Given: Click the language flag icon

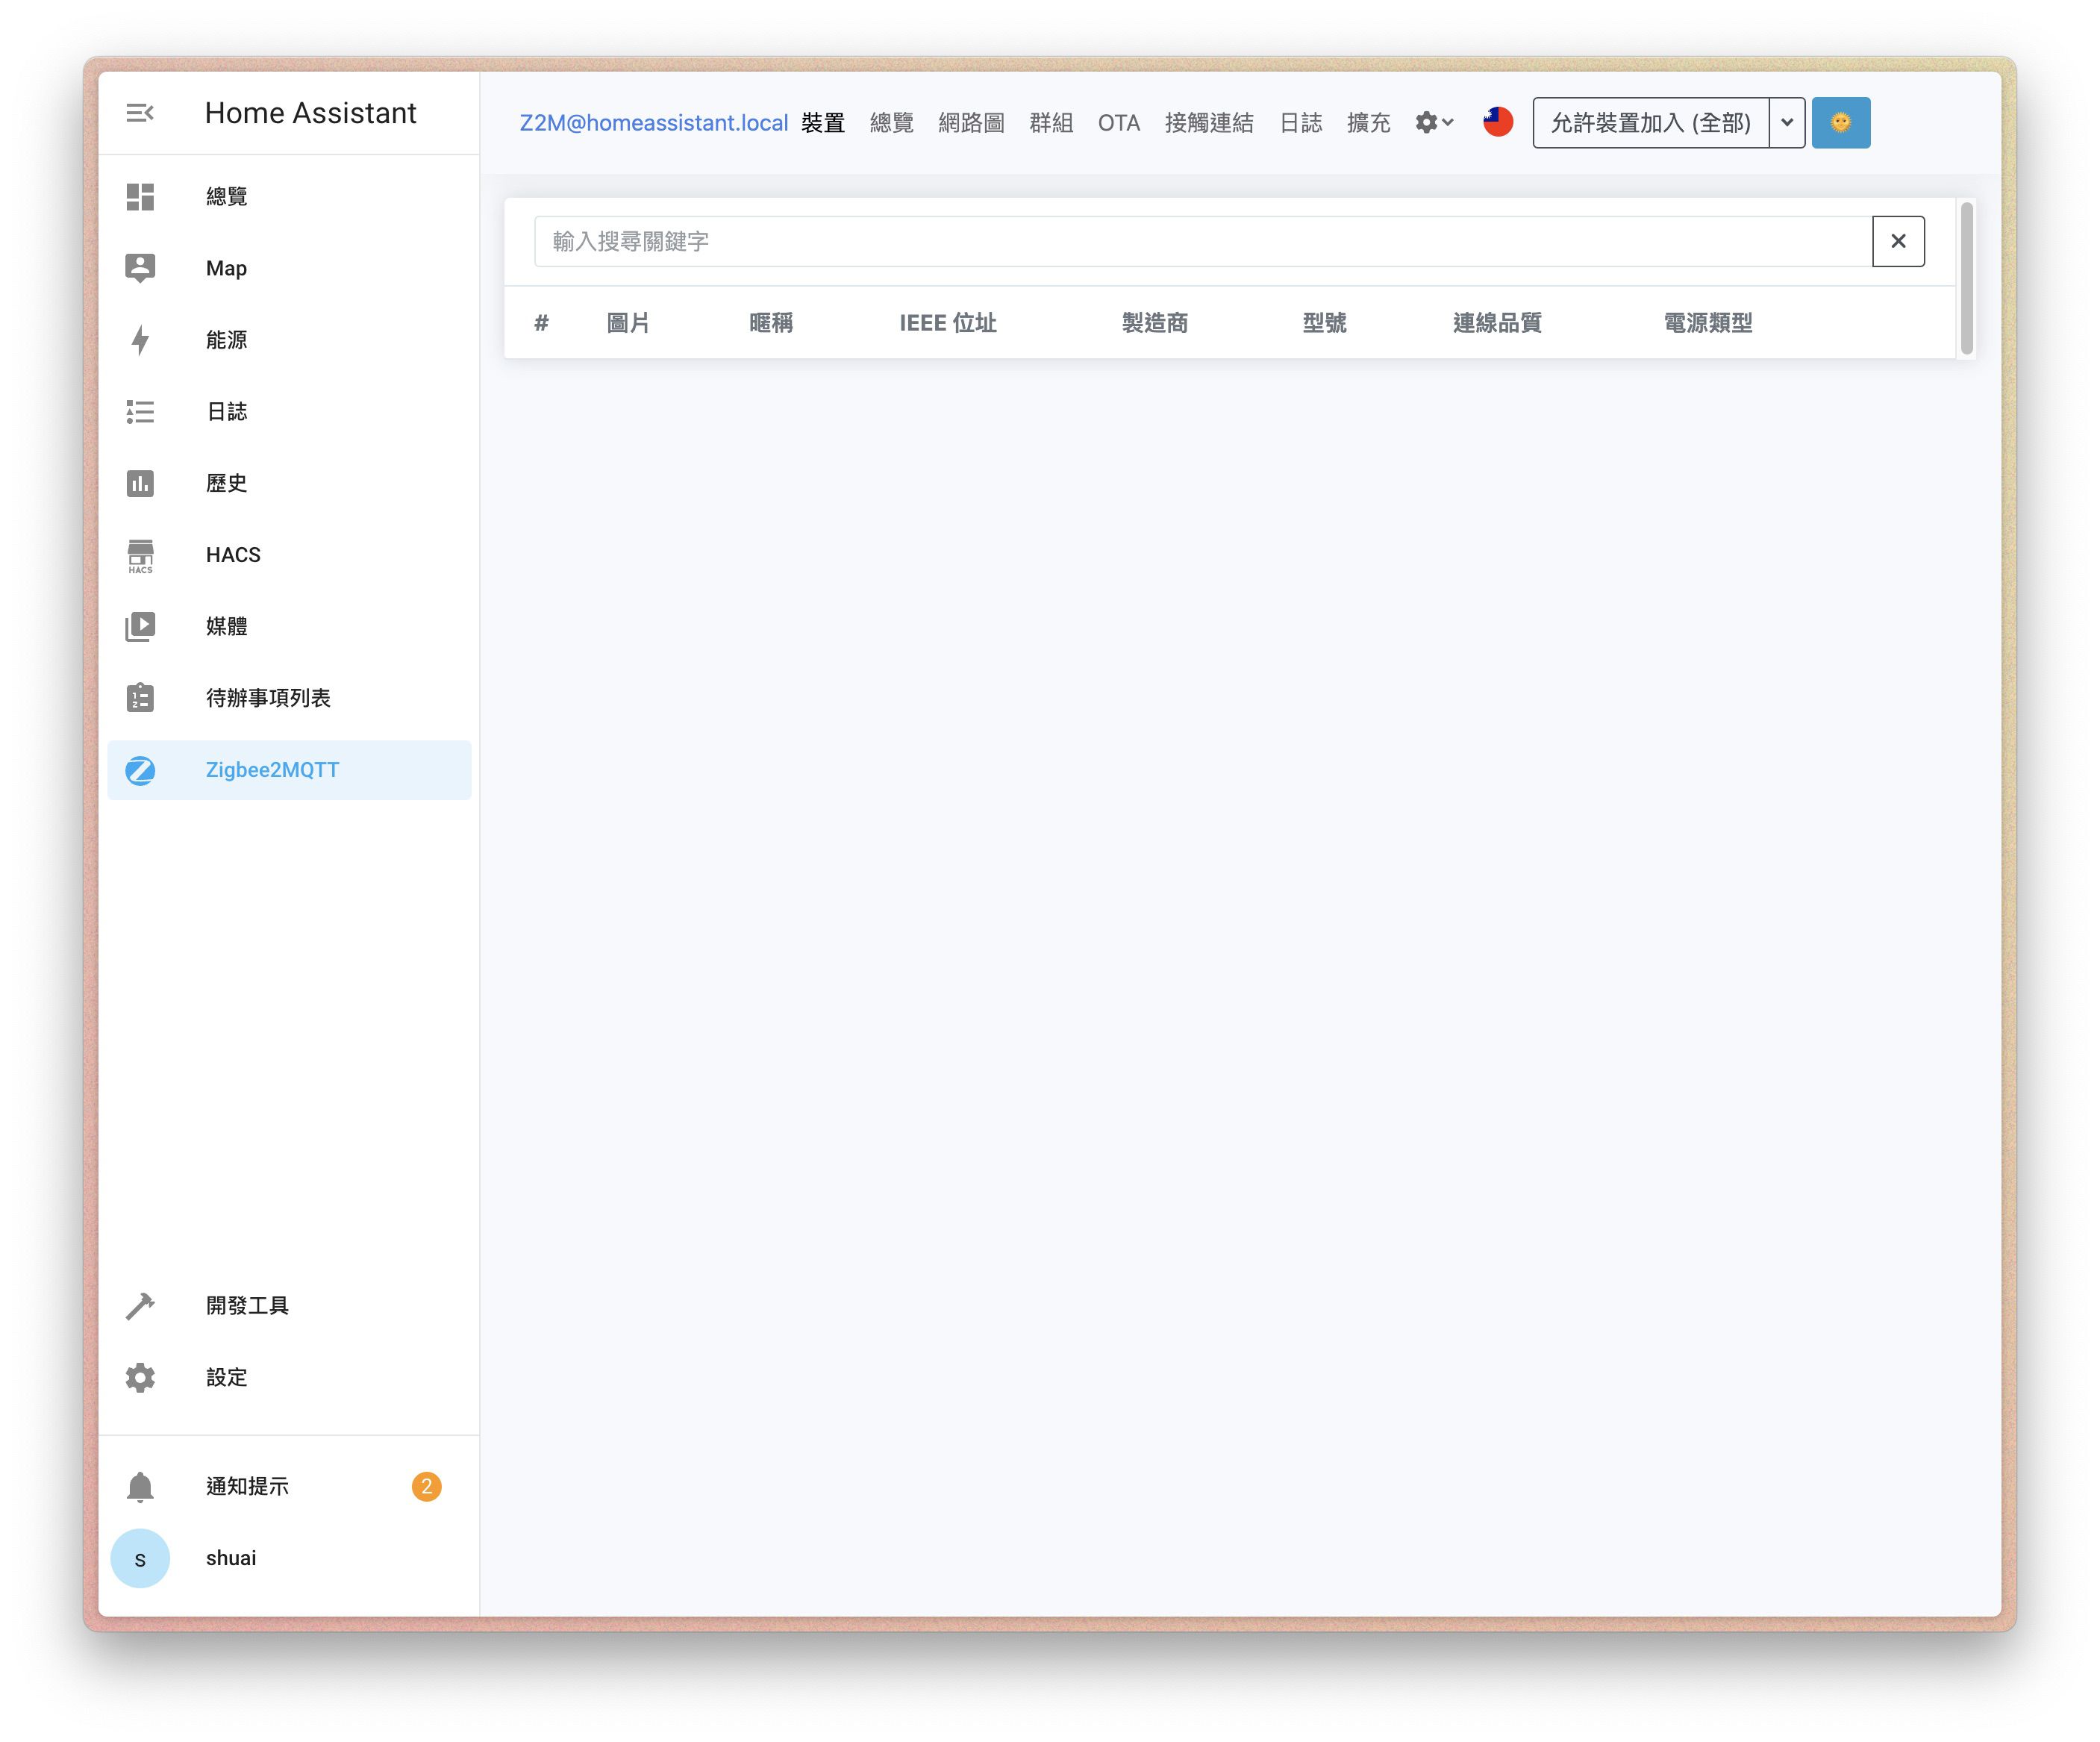Looking at the screenshot, I should (x=1498, y=122).
